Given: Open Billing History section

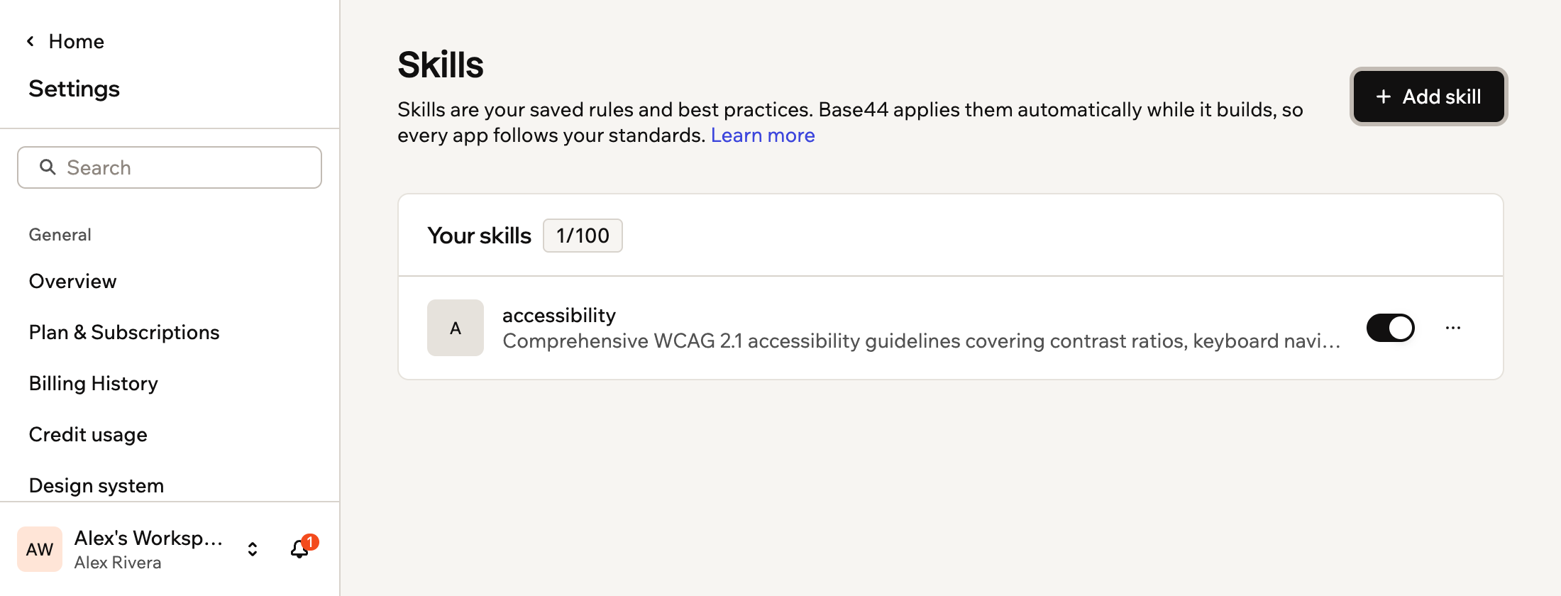Looking at the screenshot, I should pyautogui.click(x=94, y=383).
